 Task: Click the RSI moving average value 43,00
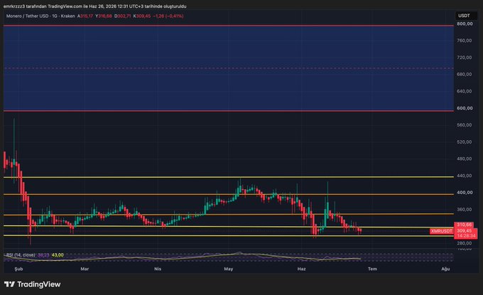[58, 255]
